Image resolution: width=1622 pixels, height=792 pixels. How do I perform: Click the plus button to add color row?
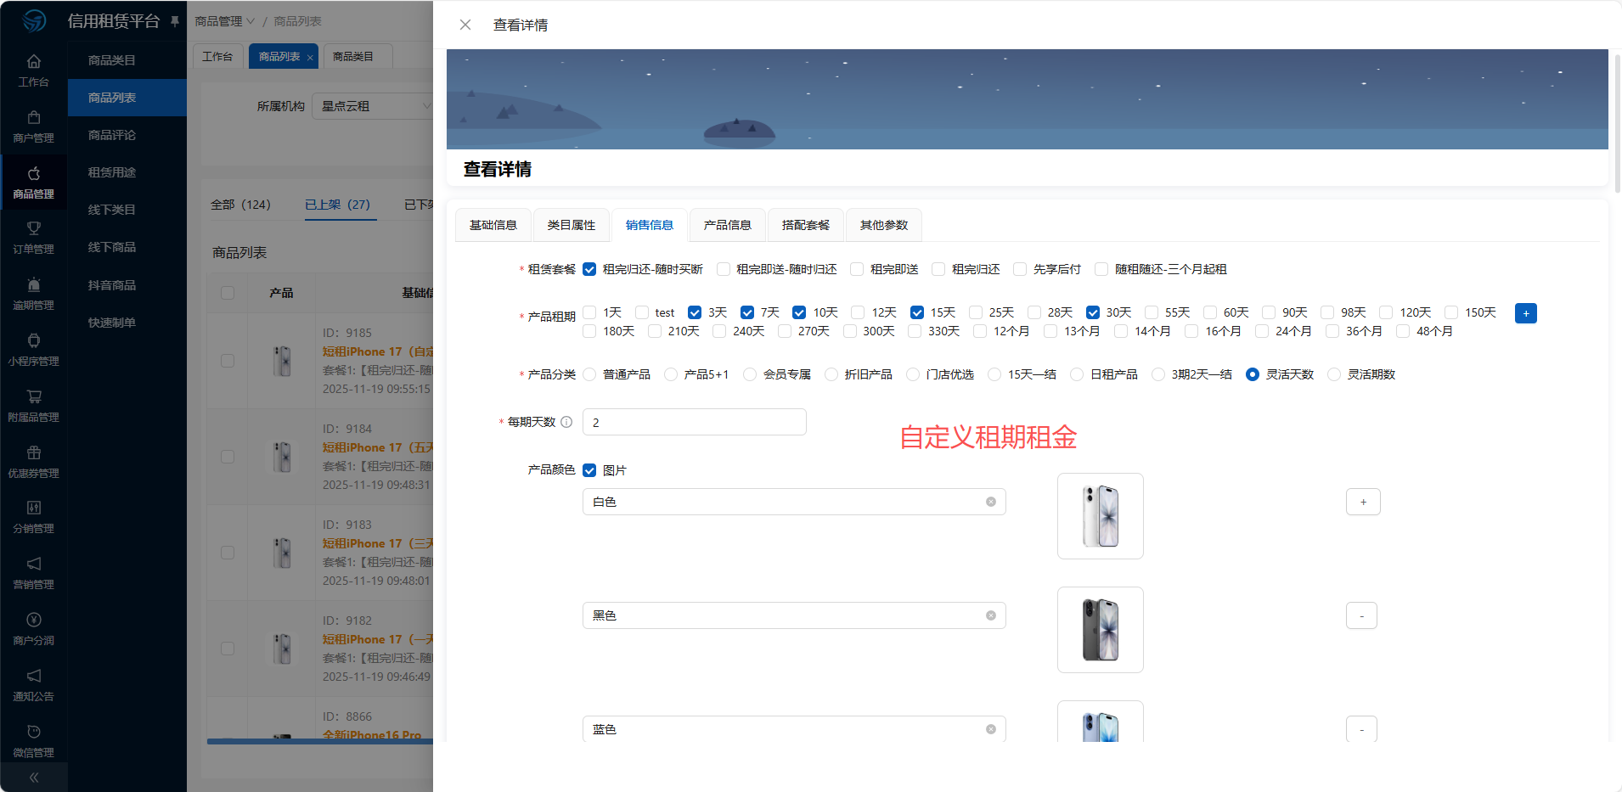coord(1362,502)
